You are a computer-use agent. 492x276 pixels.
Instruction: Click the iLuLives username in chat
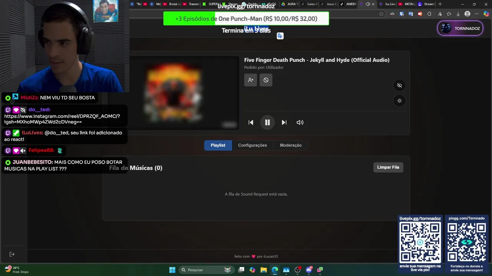point(32,133)
